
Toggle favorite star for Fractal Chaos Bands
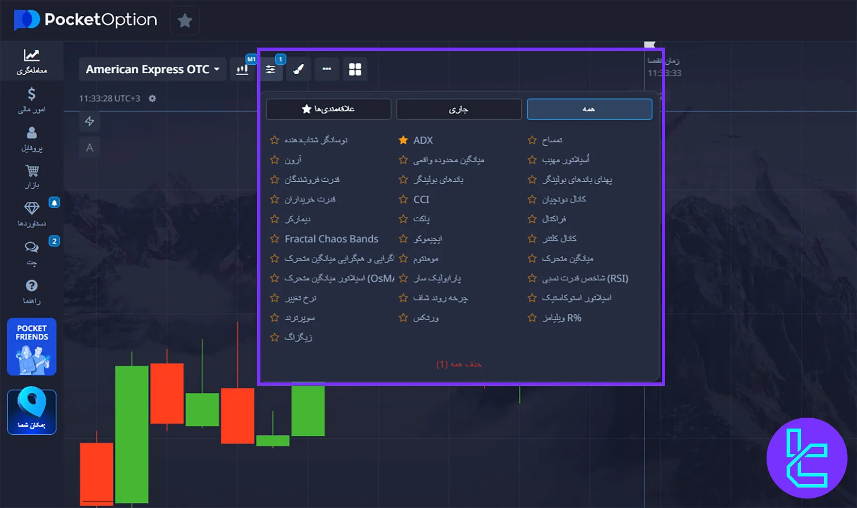click(275, 239)
